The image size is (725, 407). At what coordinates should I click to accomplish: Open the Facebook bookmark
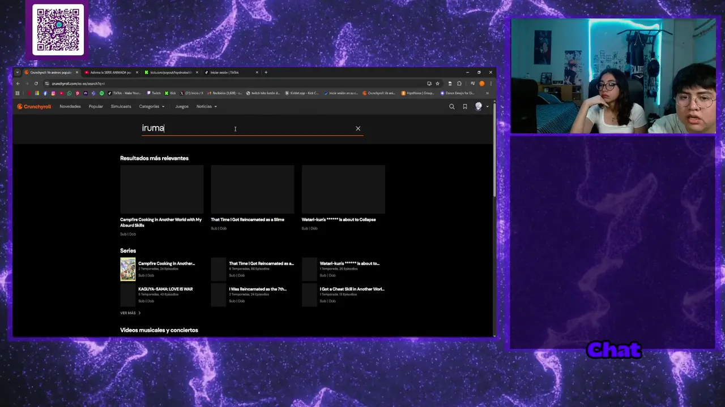tap(45, 93)
